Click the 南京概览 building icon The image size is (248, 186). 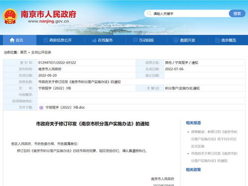(x=218, y=40)
